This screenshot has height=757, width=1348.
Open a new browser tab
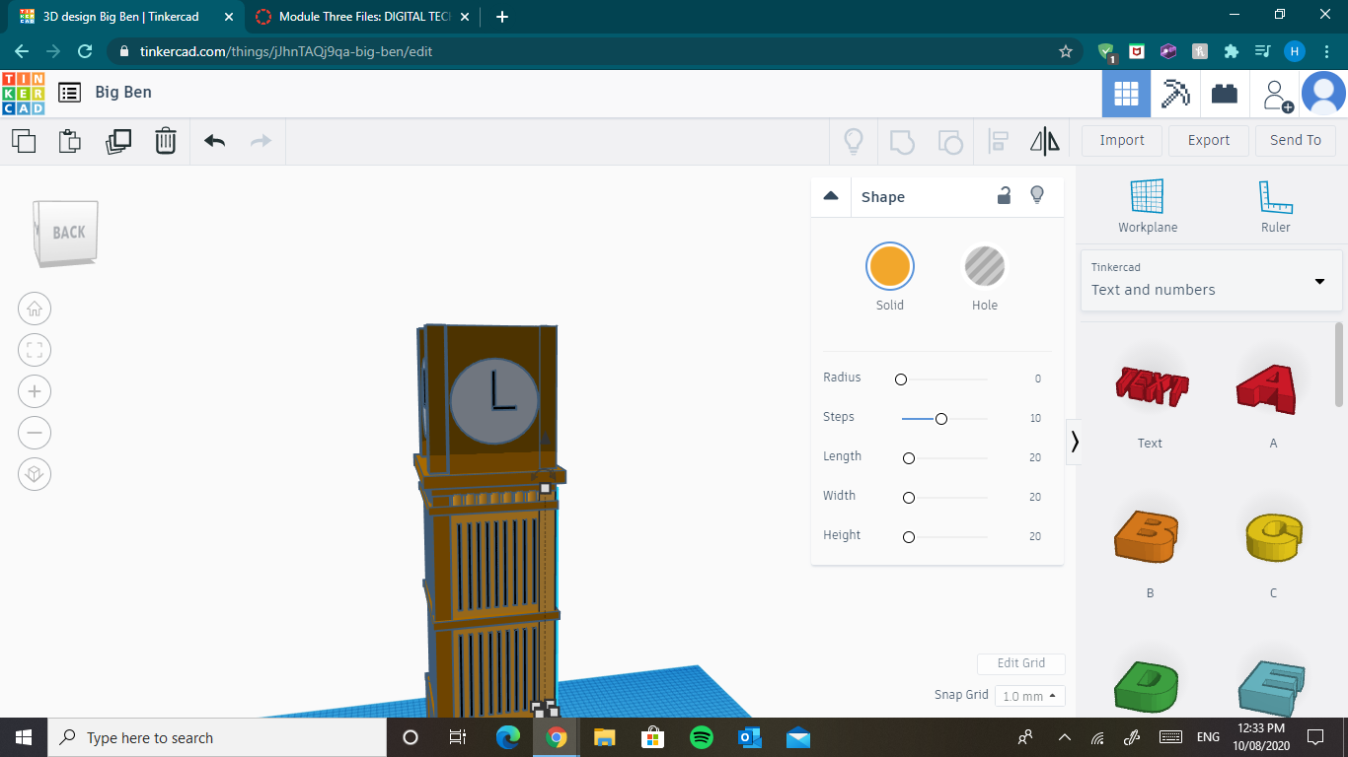501,17
